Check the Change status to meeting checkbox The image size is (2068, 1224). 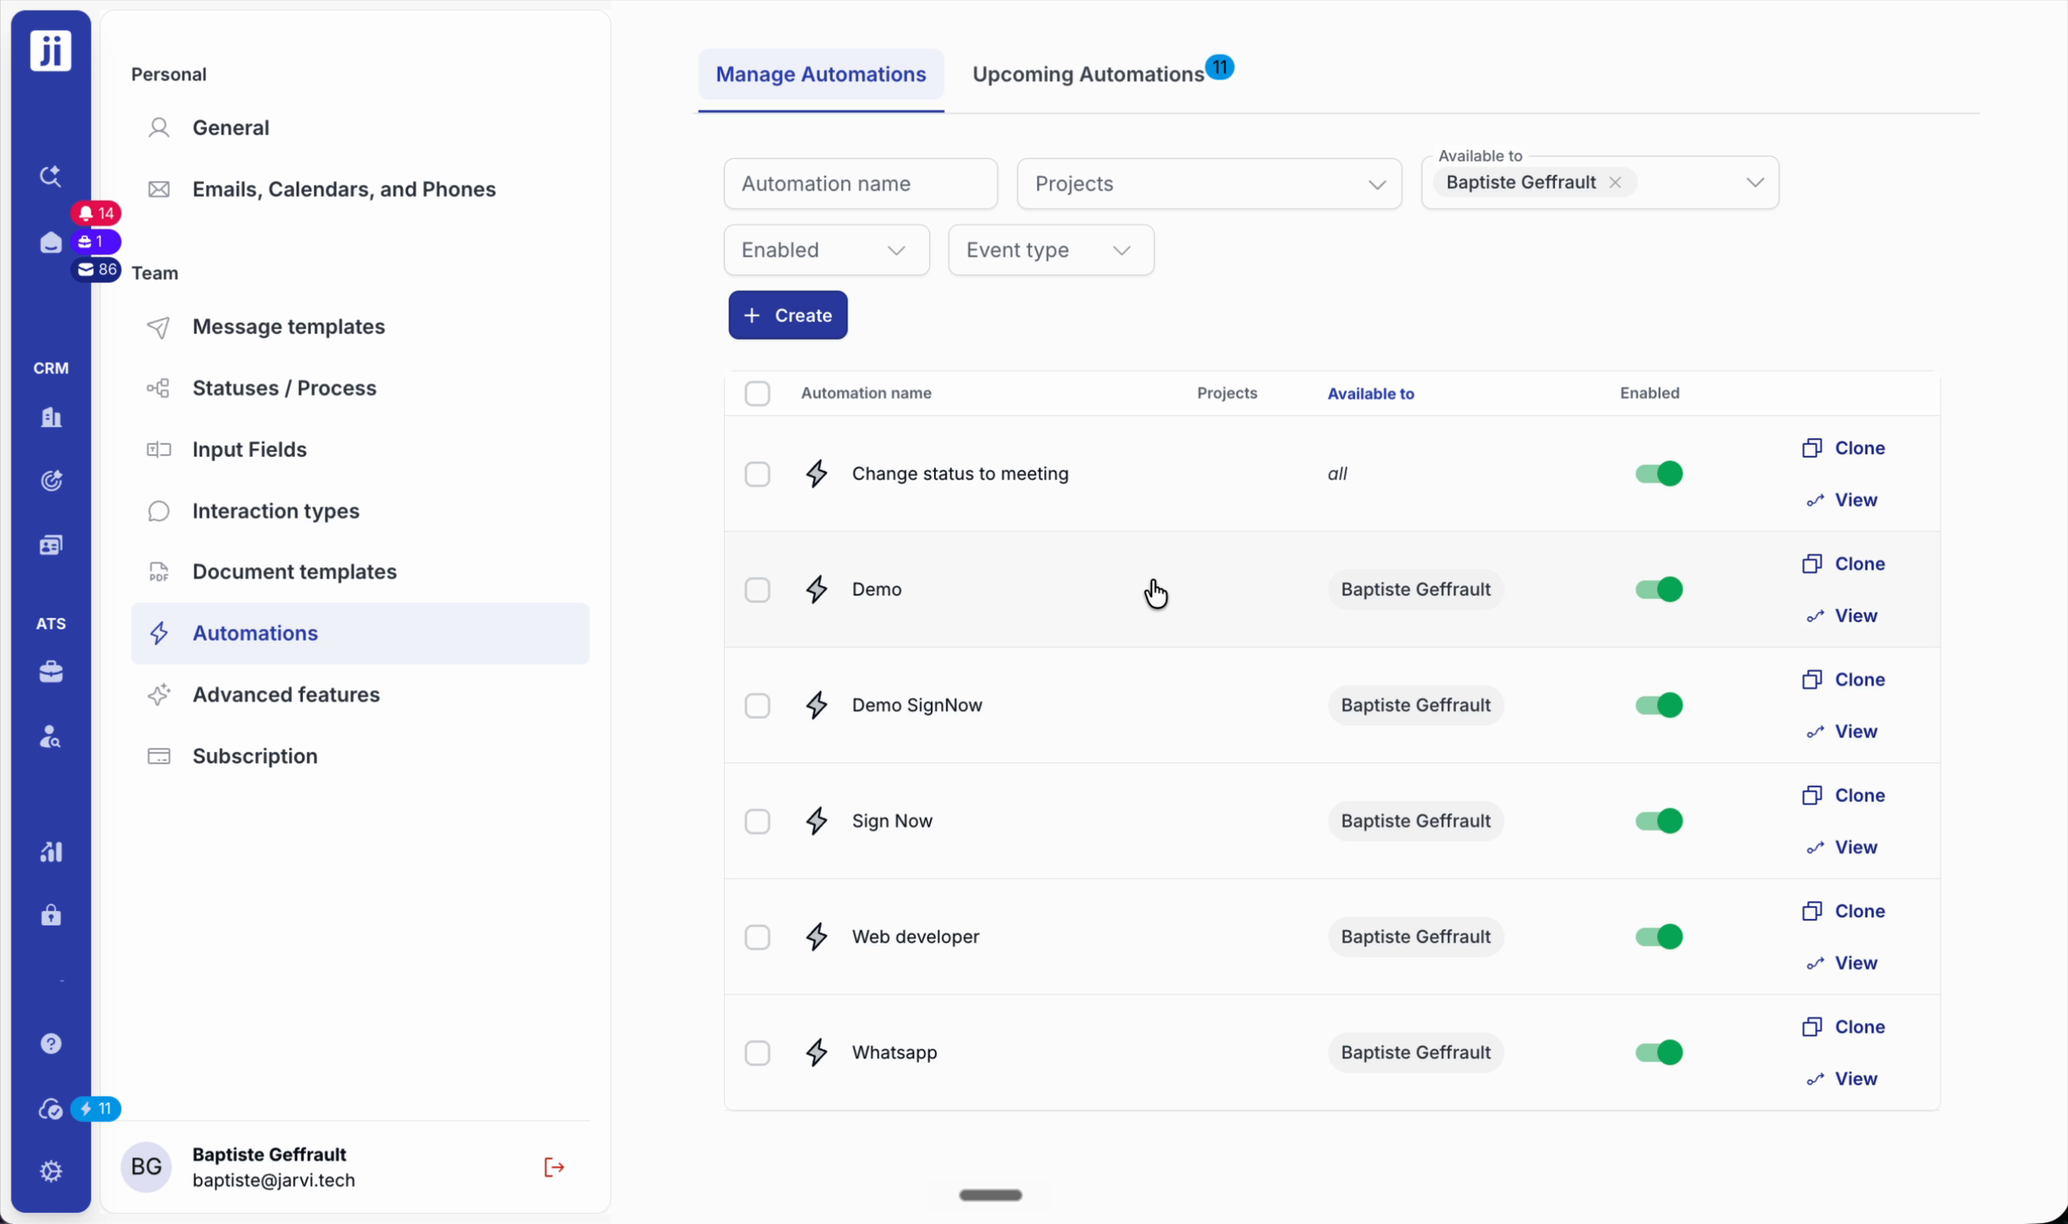coord(758,475)
